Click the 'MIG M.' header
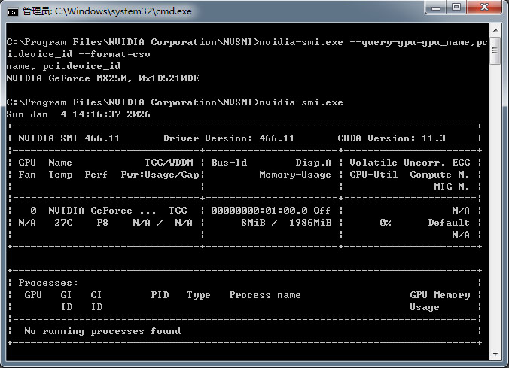 452,187
